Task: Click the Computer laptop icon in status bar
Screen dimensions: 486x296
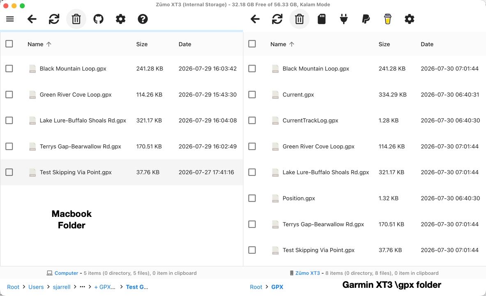Action: pos(49,273)
